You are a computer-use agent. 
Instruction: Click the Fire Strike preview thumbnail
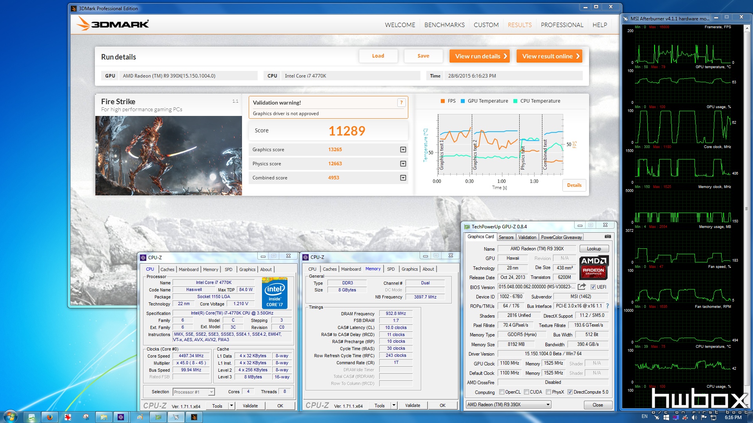(169, 155)
